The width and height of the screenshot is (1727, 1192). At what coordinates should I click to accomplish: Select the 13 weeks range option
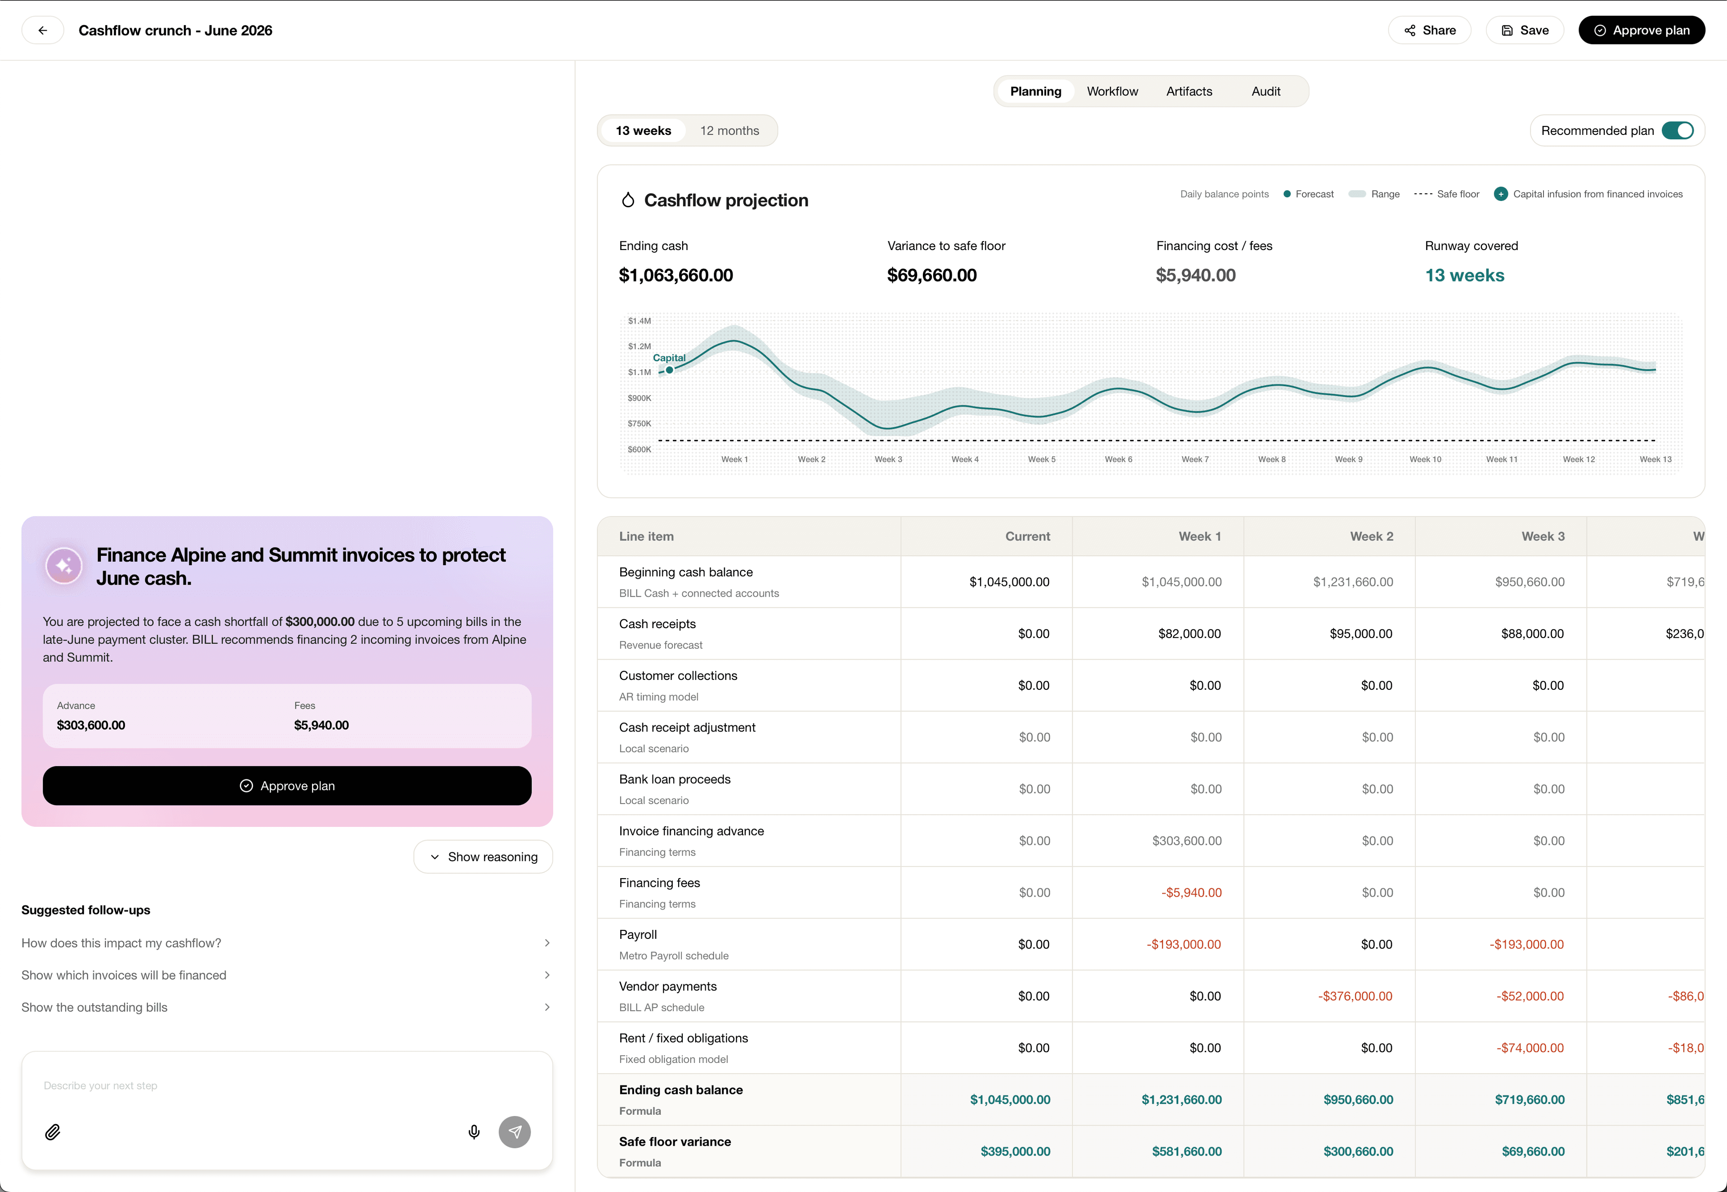pos(643,131)
